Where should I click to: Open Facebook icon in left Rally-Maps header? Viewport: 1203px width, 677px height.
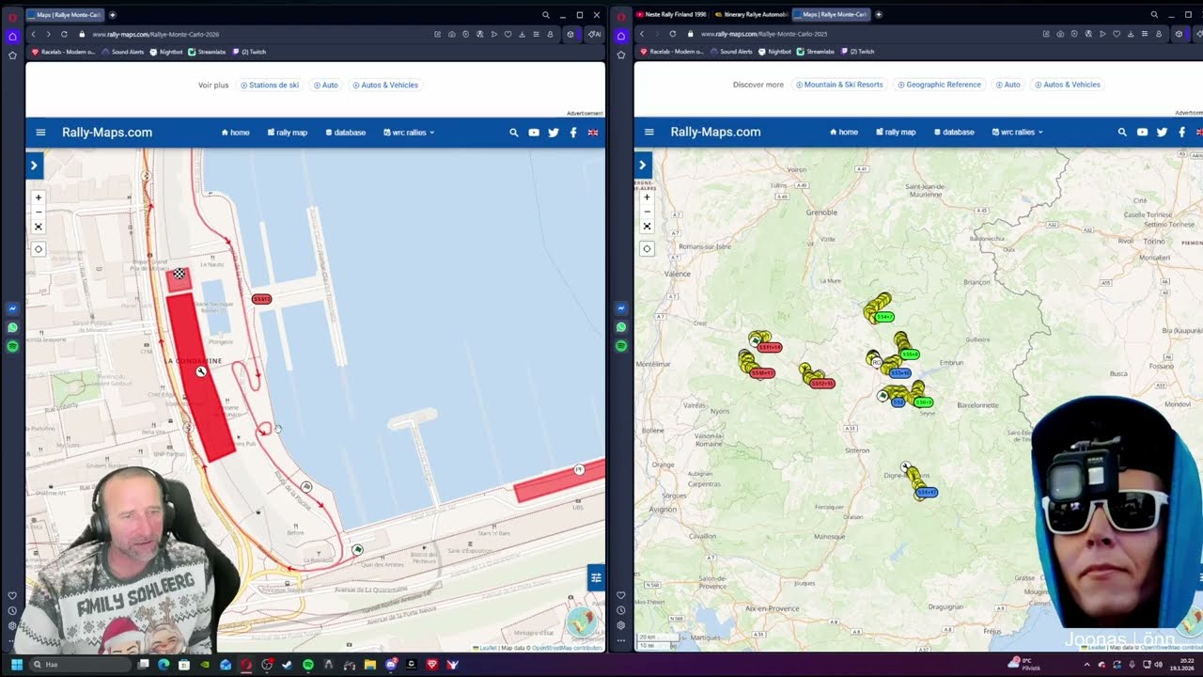pos(573,133)
